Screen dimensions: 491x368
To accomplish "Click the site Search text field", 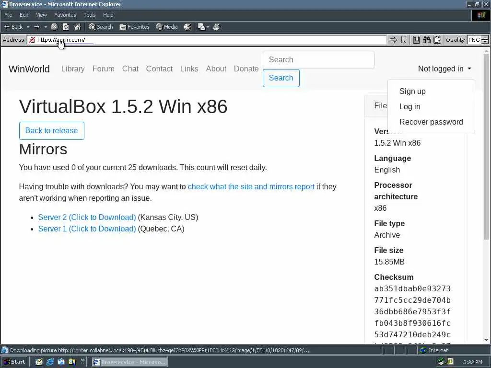I will click(318, 60).
